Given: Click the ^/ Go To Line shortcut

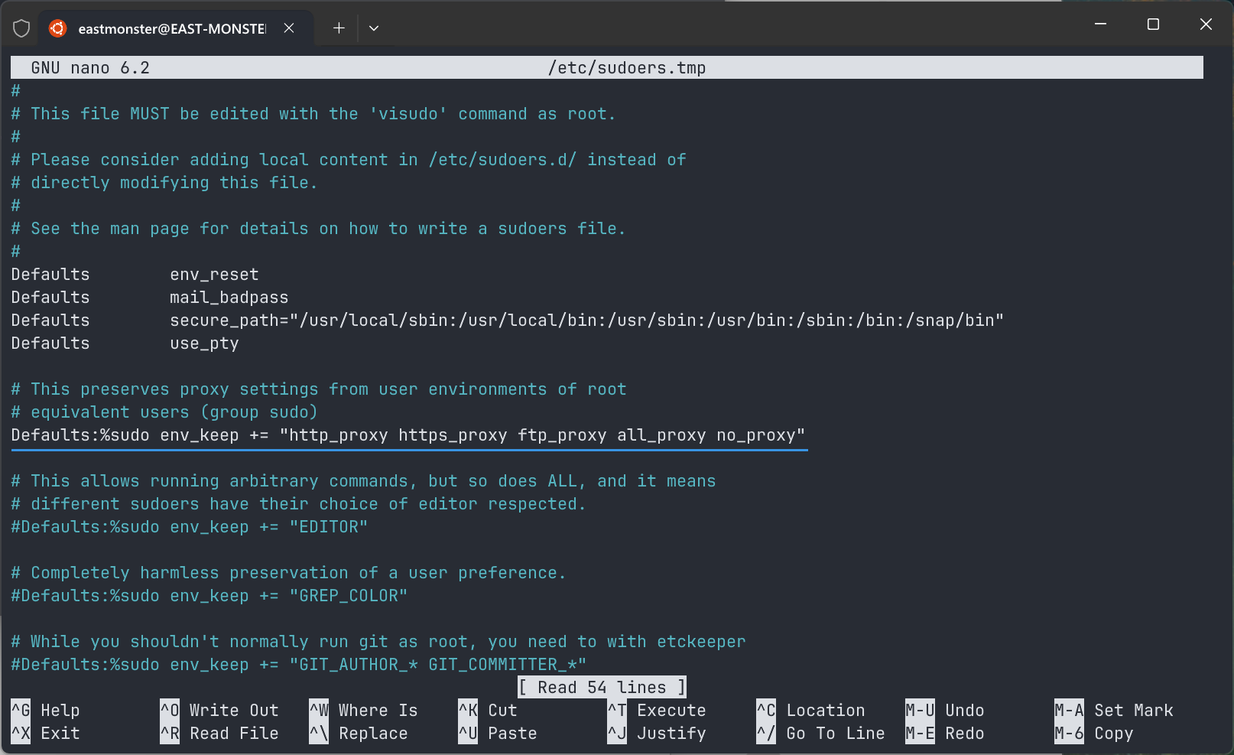Looking at the screenshot, I should 820,734.
